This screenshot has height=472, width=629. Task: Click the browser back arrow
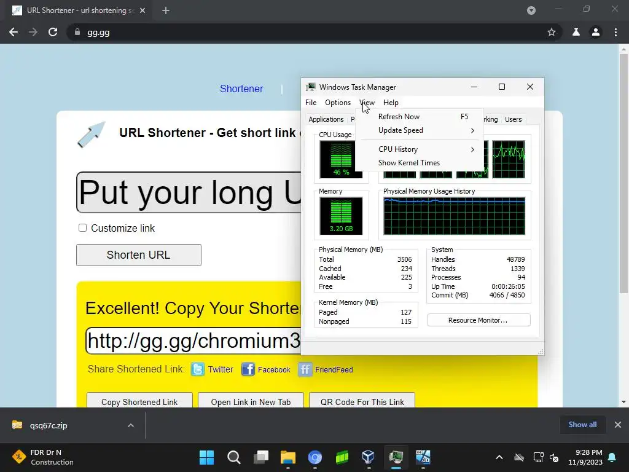(x=14, y=32)
